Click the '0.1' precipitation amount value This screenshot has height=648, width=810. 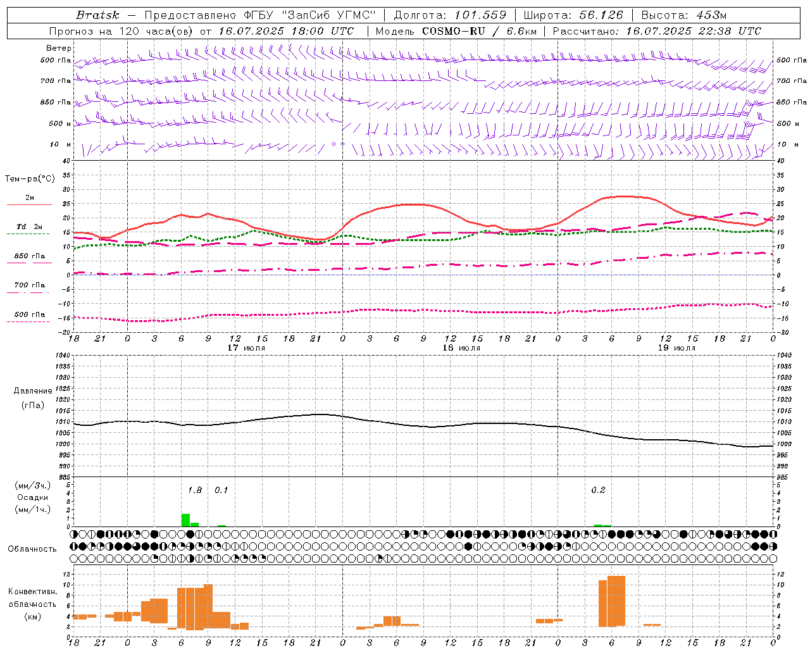(221, 490)
